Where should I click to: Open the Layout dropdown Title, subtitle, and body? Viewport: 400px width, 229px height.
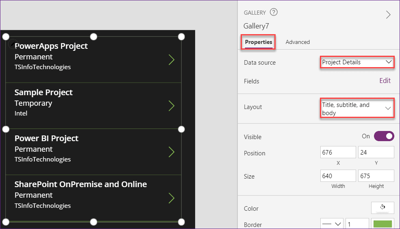tap(357, 108)
